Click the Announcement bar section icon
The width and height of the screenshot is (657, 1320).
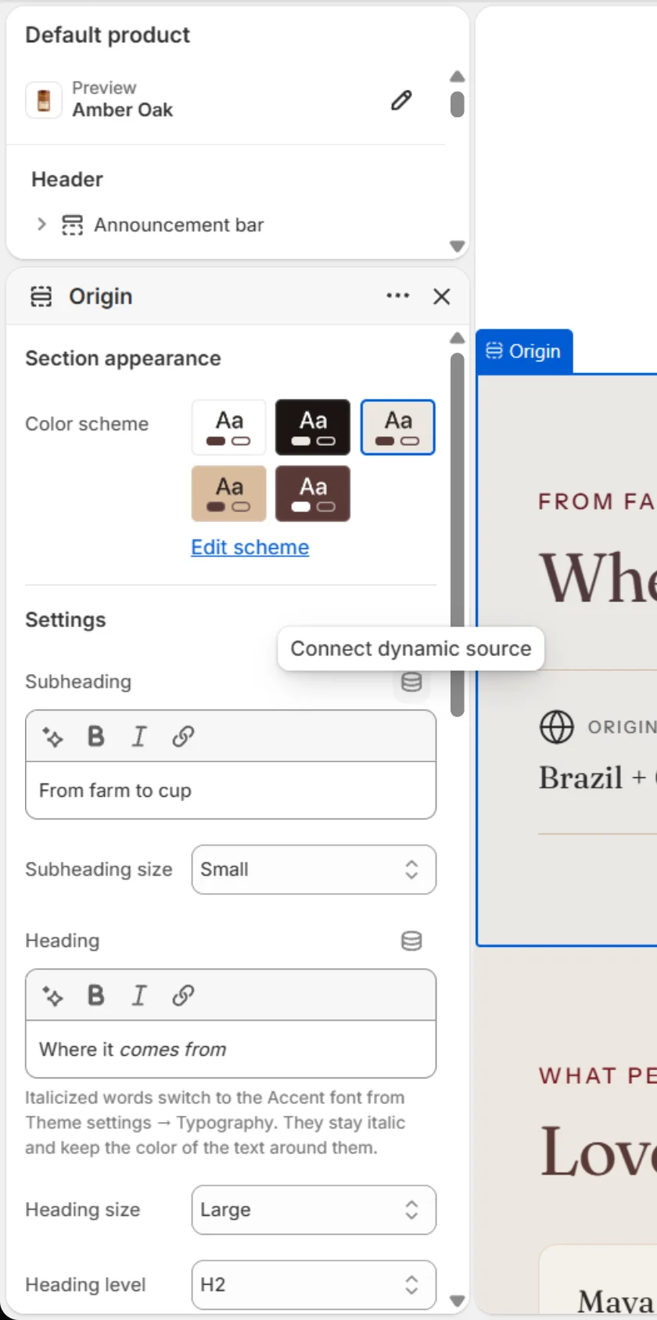(x=72, y=225)
